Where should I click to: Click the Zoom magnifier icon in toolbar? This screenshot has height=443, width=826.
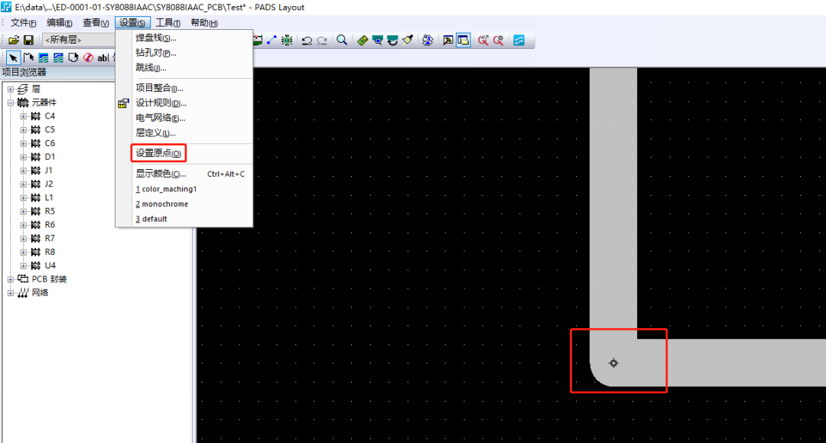click(x=342, y=40)
